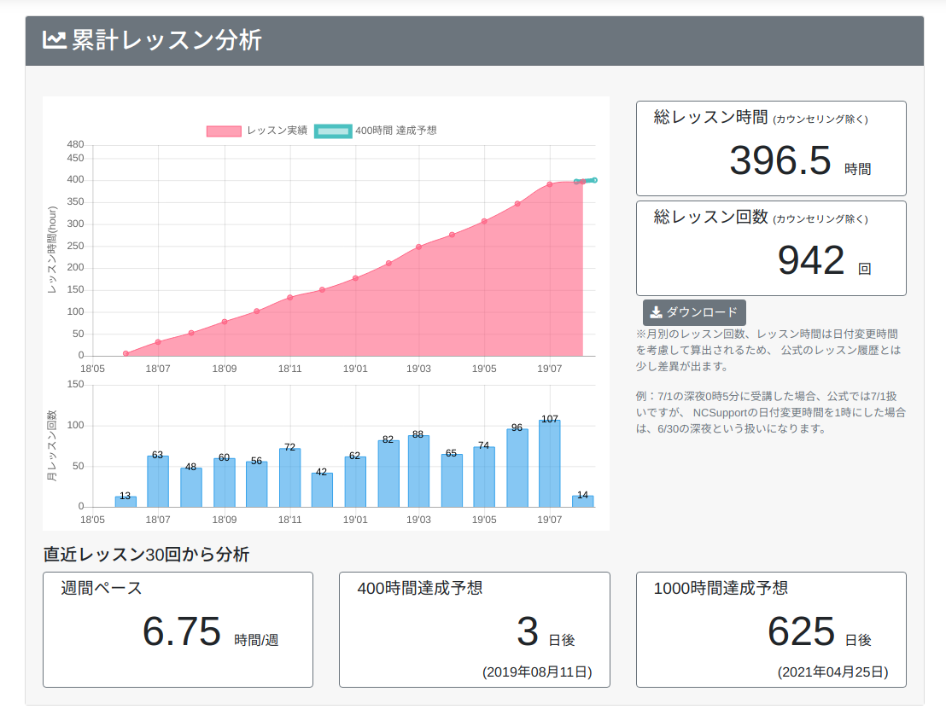Click the bar labeled 63
The image size is (946, 721).
158,481
